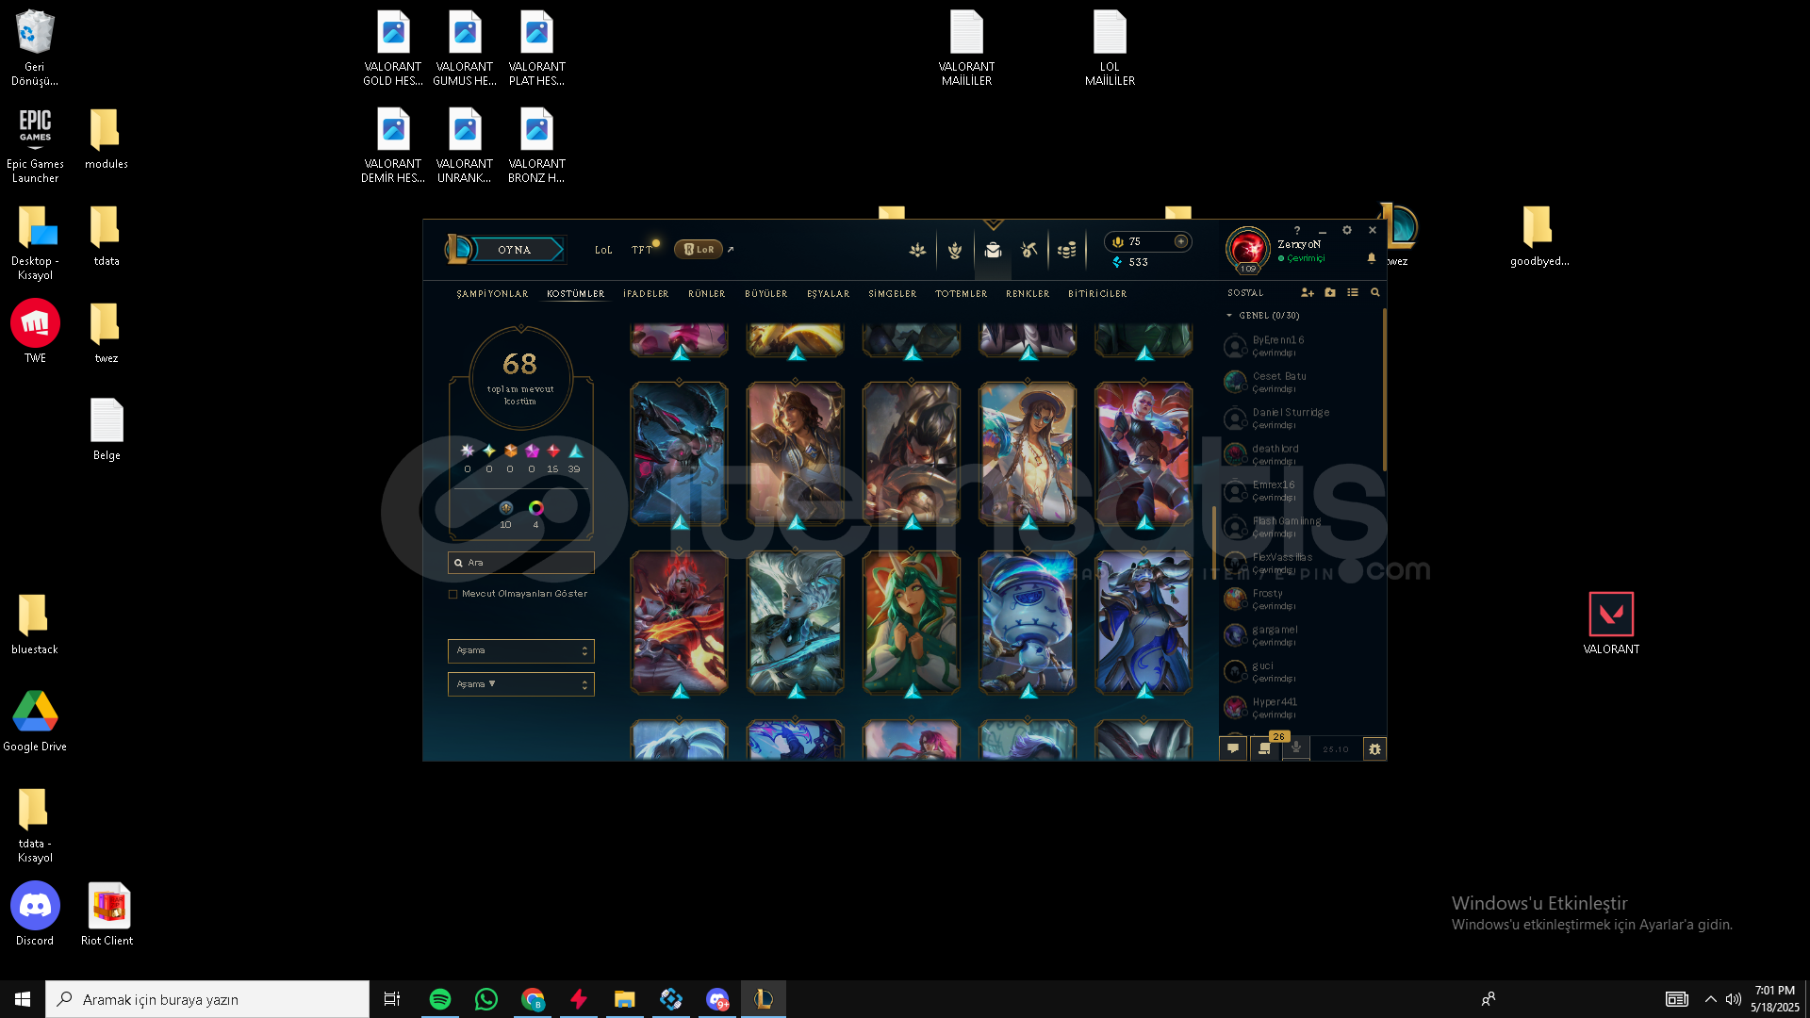The height and width of the screenshot is (1018, 1810).
Task: Switch to TFT game tab
Action: [642, 251]
